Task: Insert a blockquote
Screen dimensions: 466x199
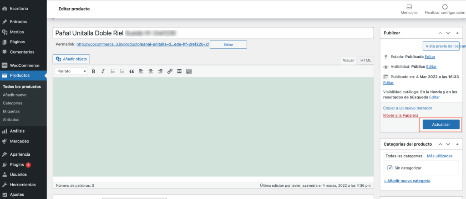Action: [132, 71]
